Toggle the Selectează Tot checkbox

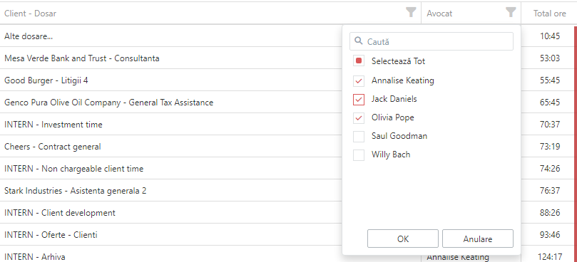(x=359, y=61)
